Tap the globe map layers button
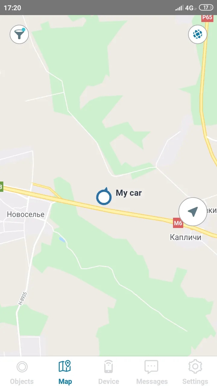 (198, 34)
